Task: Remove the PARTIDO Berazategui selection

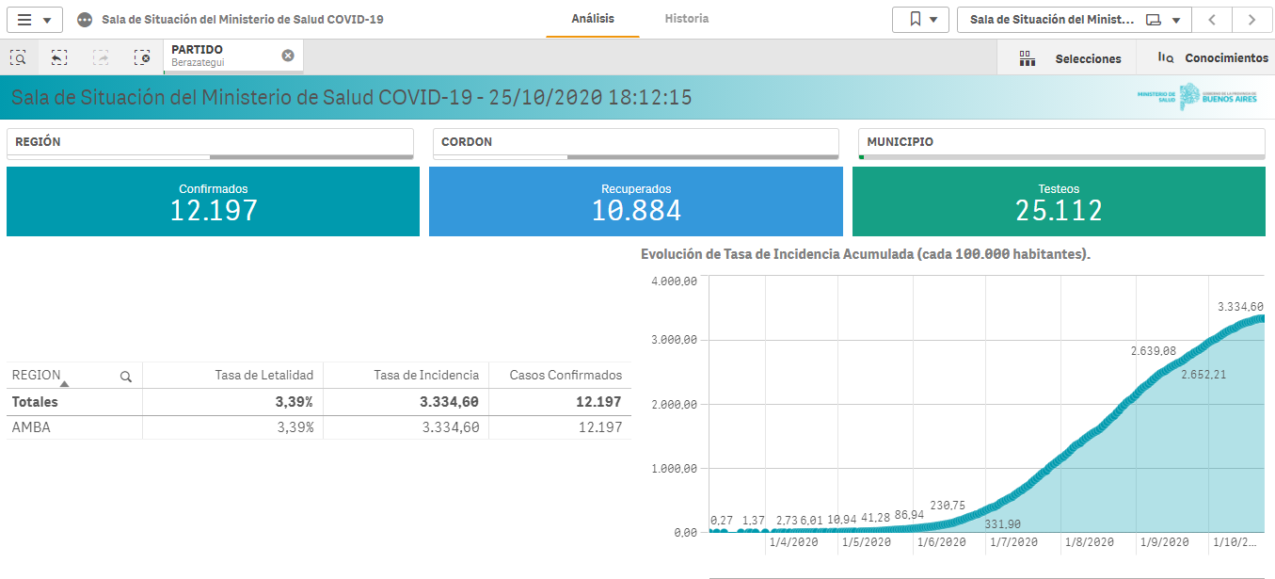Action: (x=288, y=56)
